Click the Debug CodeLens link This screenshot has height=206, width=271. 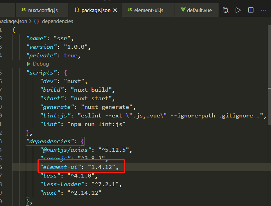(41, 64)
